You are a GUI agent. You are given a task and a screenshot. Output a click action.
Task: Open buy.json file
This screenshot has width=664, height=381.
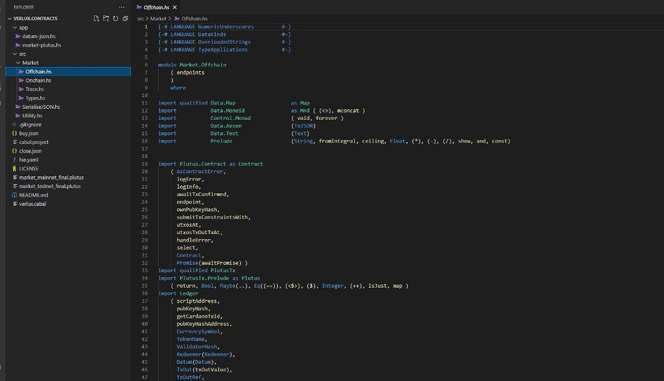coord(29,133)
